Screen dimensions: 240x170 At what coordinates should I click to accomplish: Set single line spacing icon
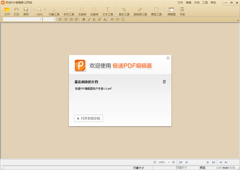(112, 19)
